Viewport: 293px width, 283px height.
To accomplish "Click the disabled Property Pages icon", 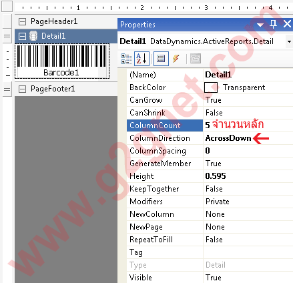I will tap(196, 59).
